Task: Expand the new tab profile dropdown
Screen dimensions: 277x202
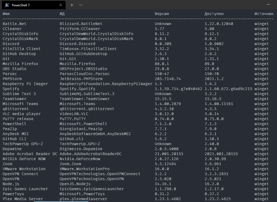Action: pyautogui.click(x=81, y=5)
